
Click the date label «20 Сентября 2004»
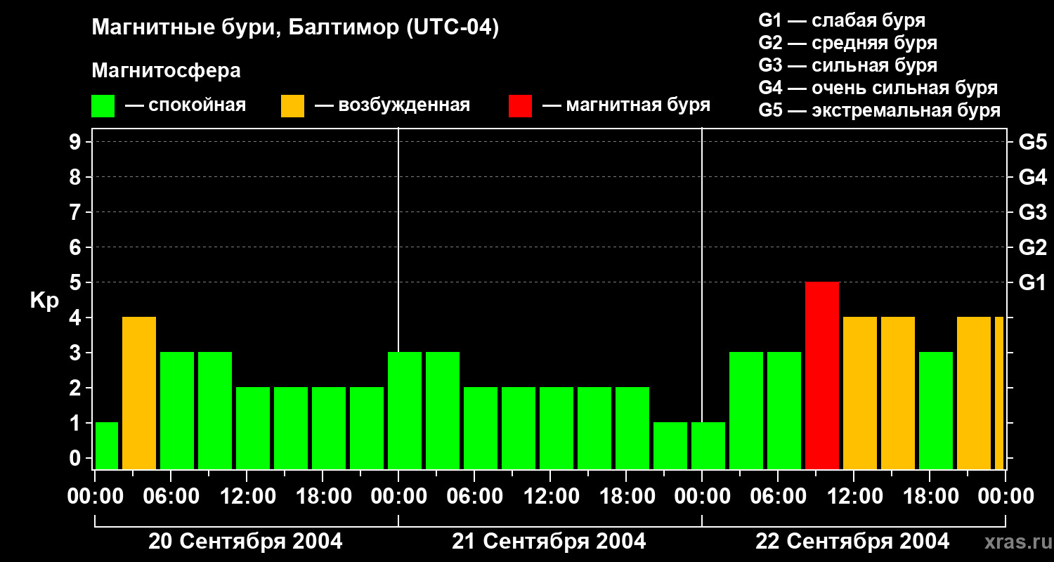pos(246,541)
